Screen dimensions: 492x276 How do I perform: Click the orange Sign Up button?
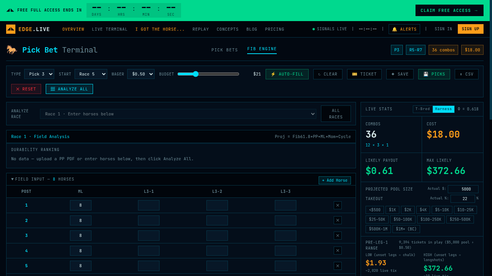click(470, 29)
